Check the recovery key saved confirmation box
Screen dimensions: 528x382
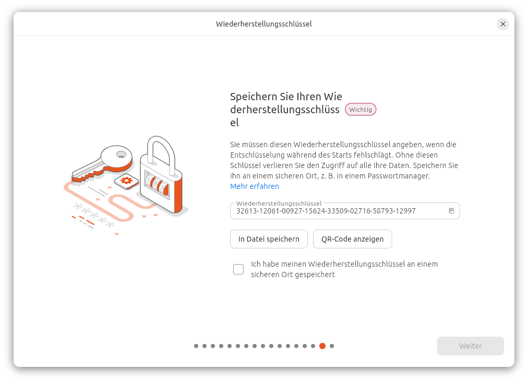pyautogui.click(x=238, y=269)
